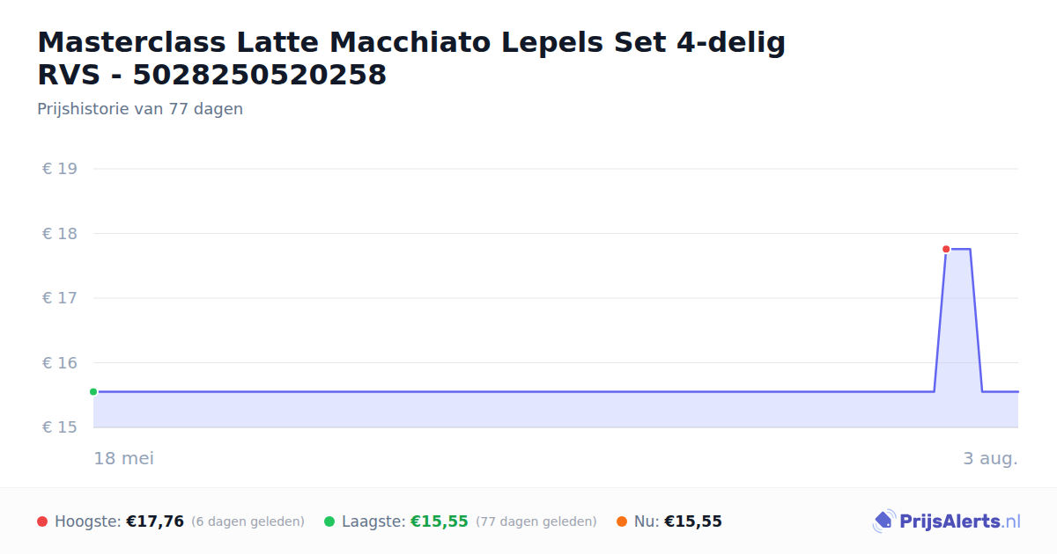Select the €15,55 lowest price value
The image size is (1057, 554).
click(440, 521)
